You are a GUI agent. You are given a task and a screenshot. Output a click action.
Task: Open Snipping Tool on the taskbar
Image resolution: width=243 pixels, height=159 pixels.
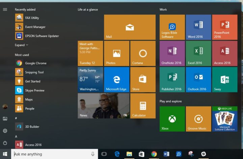point(191,154)
